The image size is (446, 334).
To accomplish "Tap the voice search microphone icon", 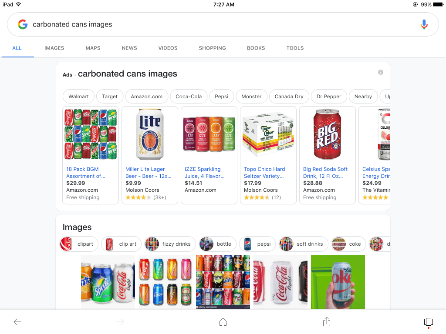I will pyautogui.click(x=424, y=25).
